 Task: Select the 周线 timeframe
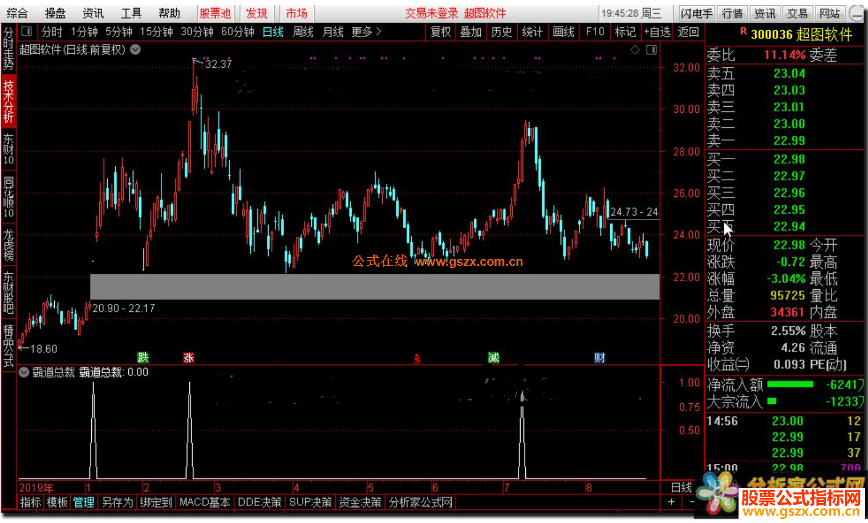click(x=303, y=32)
